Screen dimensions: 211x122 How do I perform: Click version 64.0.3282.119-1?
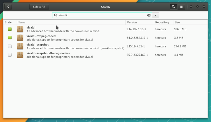point(137,38)
